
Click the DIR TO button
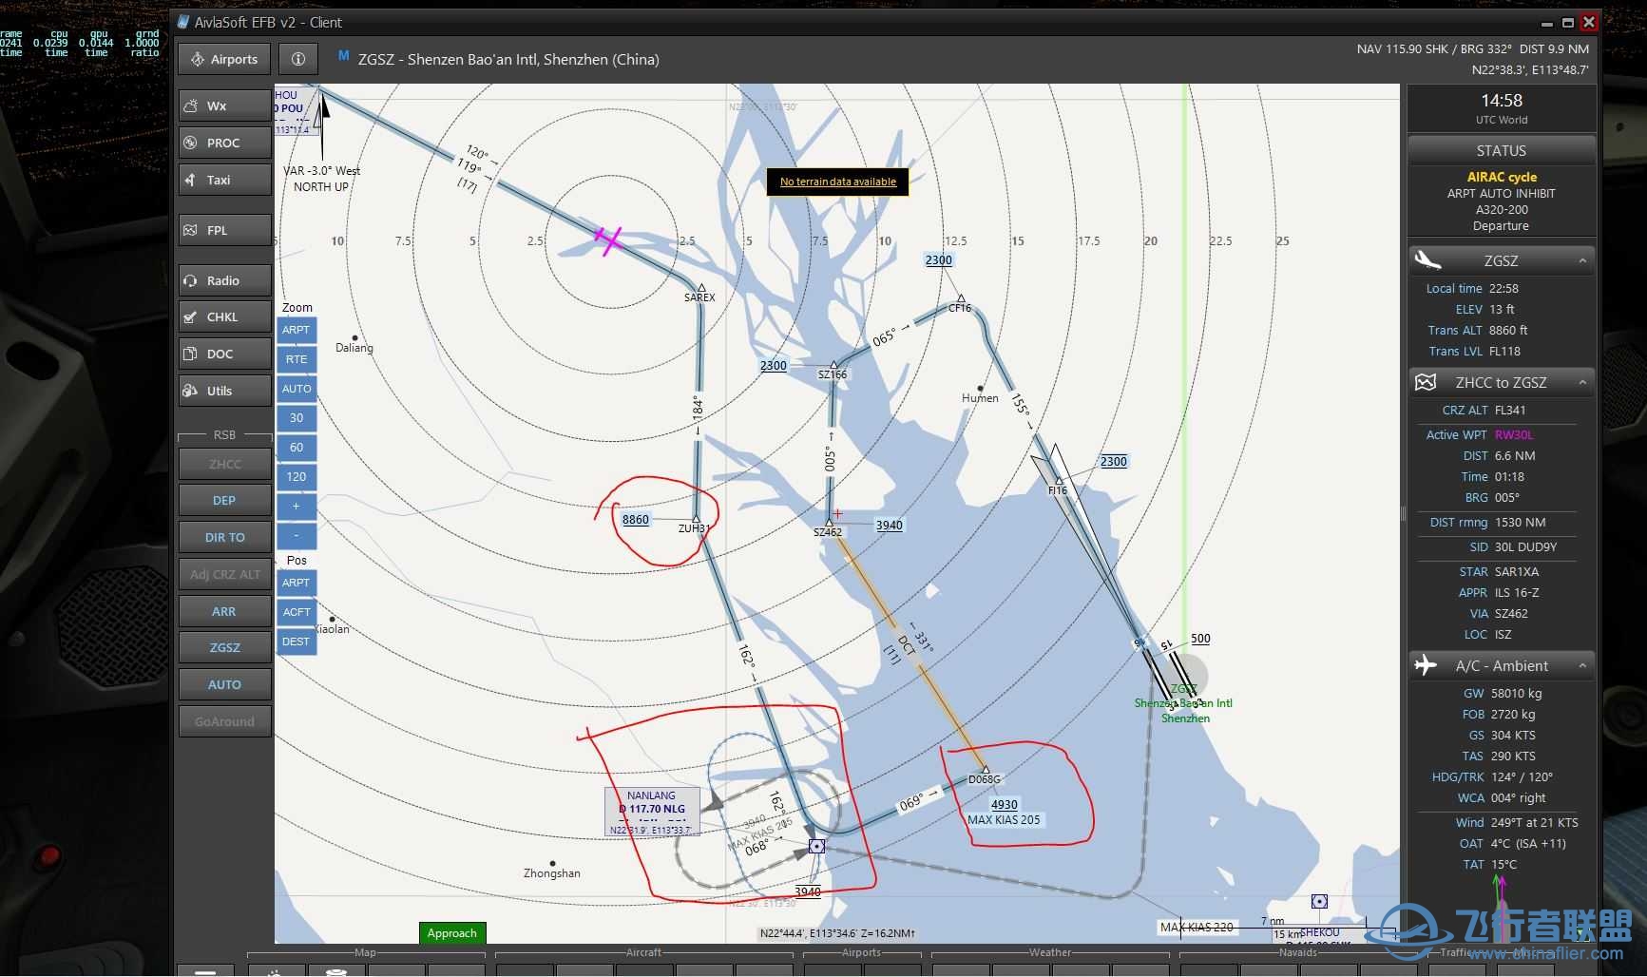[x=223, y=536]
